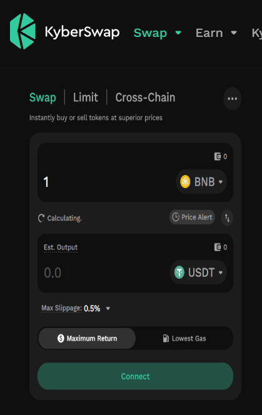Click the USDT wallet balance icon
Viewport: 262px width, 415px height.
tap(218, 247)
